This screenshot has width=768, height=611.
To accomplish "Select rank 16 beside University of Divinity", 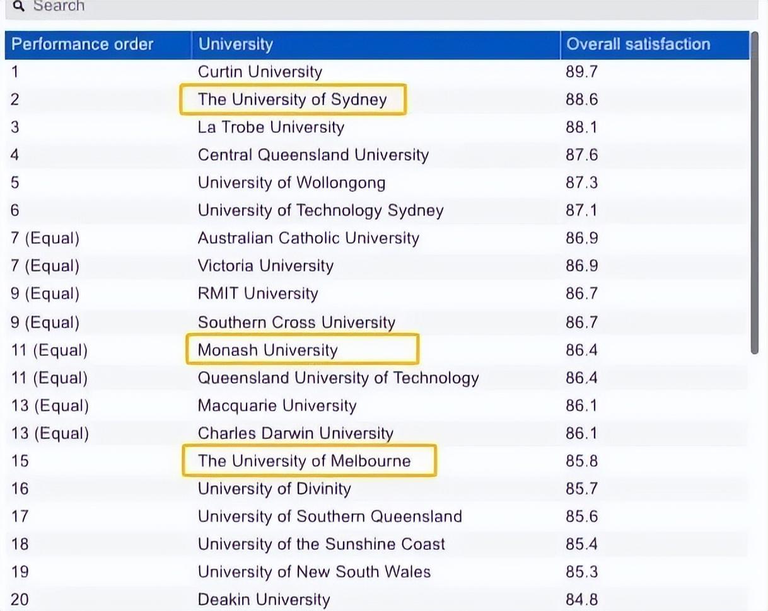I will tap(20, 489).
